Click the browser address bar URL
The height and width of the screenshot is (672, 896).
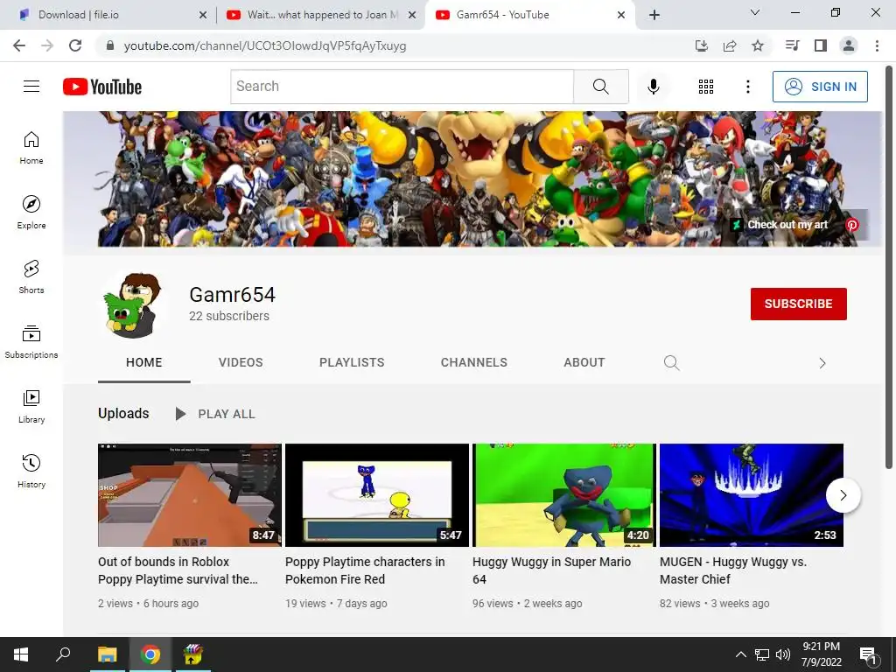coord(265,45)
